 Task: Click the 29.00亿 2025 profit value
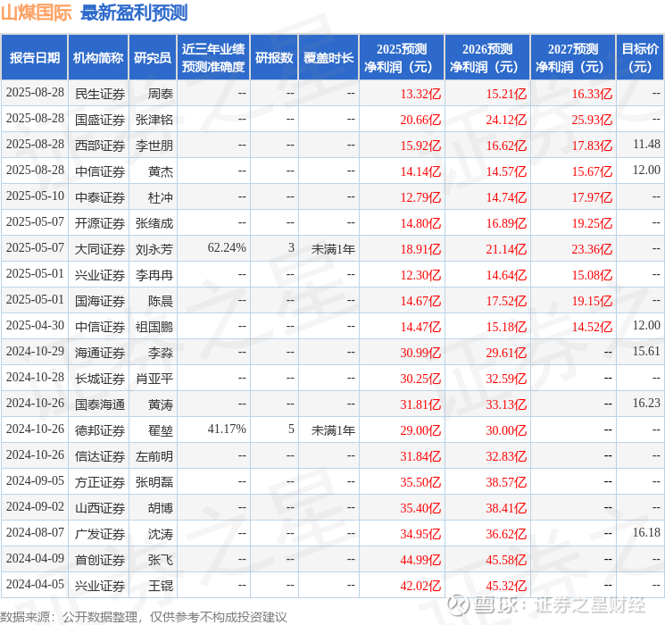[420, 430]
